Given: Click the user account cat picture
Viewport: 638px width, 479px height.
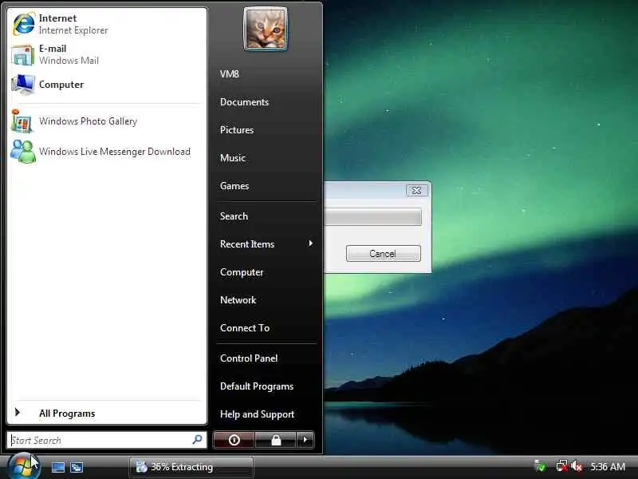Looking at the screenshot, I should click(x=266, y=29).
